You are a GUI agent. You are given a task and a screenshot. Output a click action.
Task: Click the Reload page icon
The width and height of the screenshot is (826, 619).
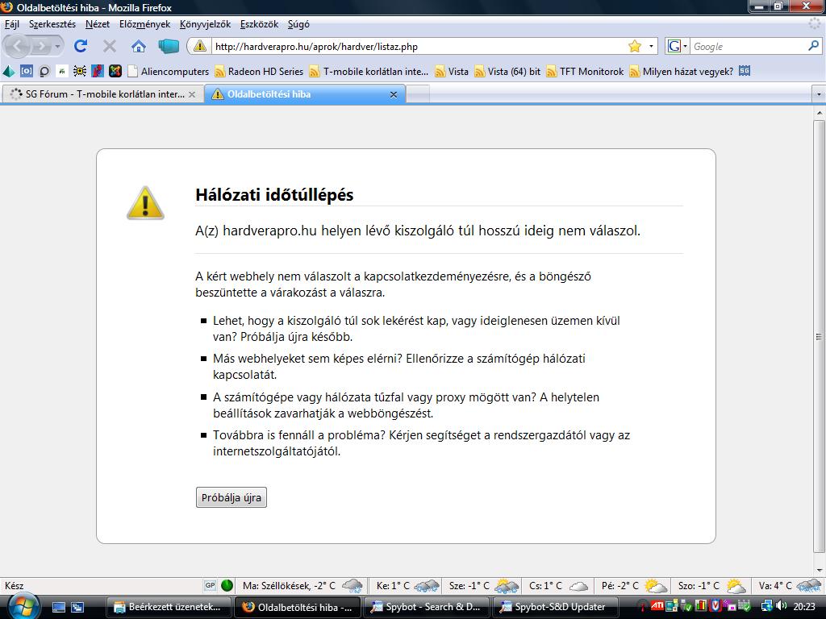point(80,46)
